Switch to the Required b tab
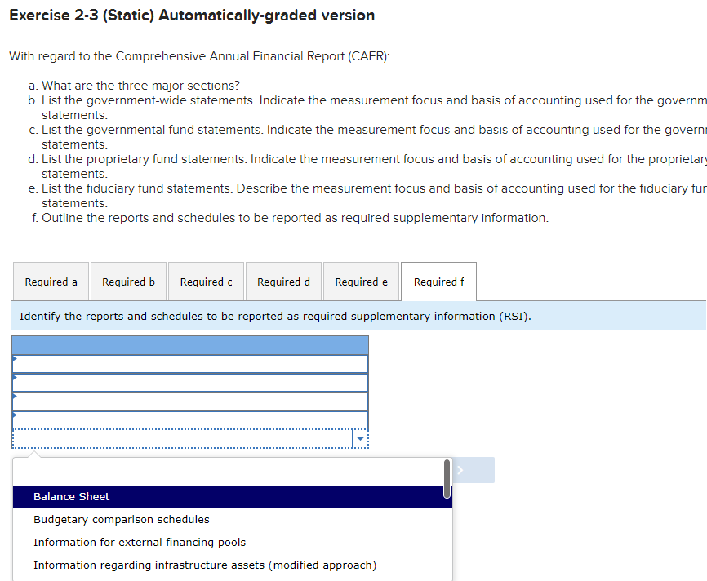The width and height of the screenshot is (707, 581). pos(128,282)
